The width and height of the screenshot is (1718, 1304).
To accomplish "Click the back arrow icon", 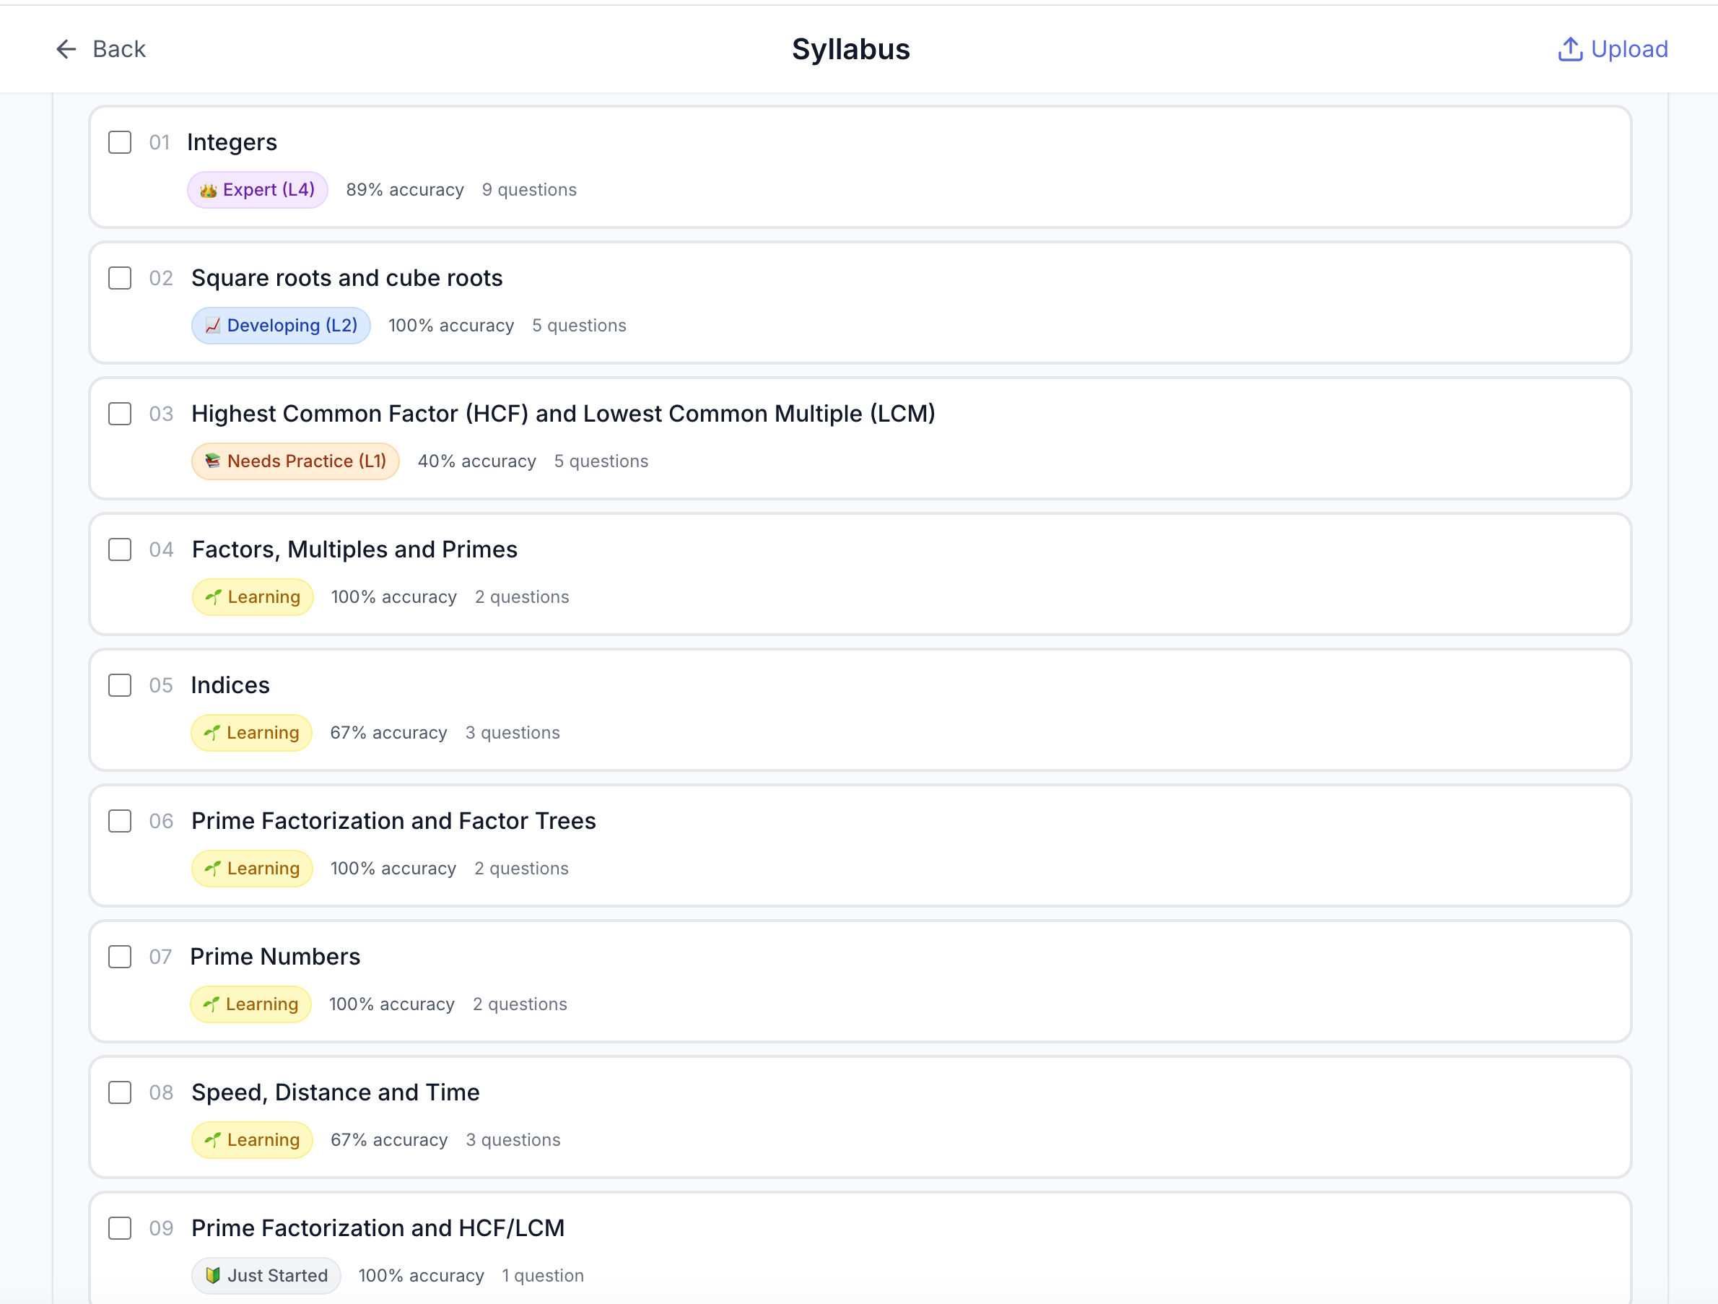I will coord(66,49).
